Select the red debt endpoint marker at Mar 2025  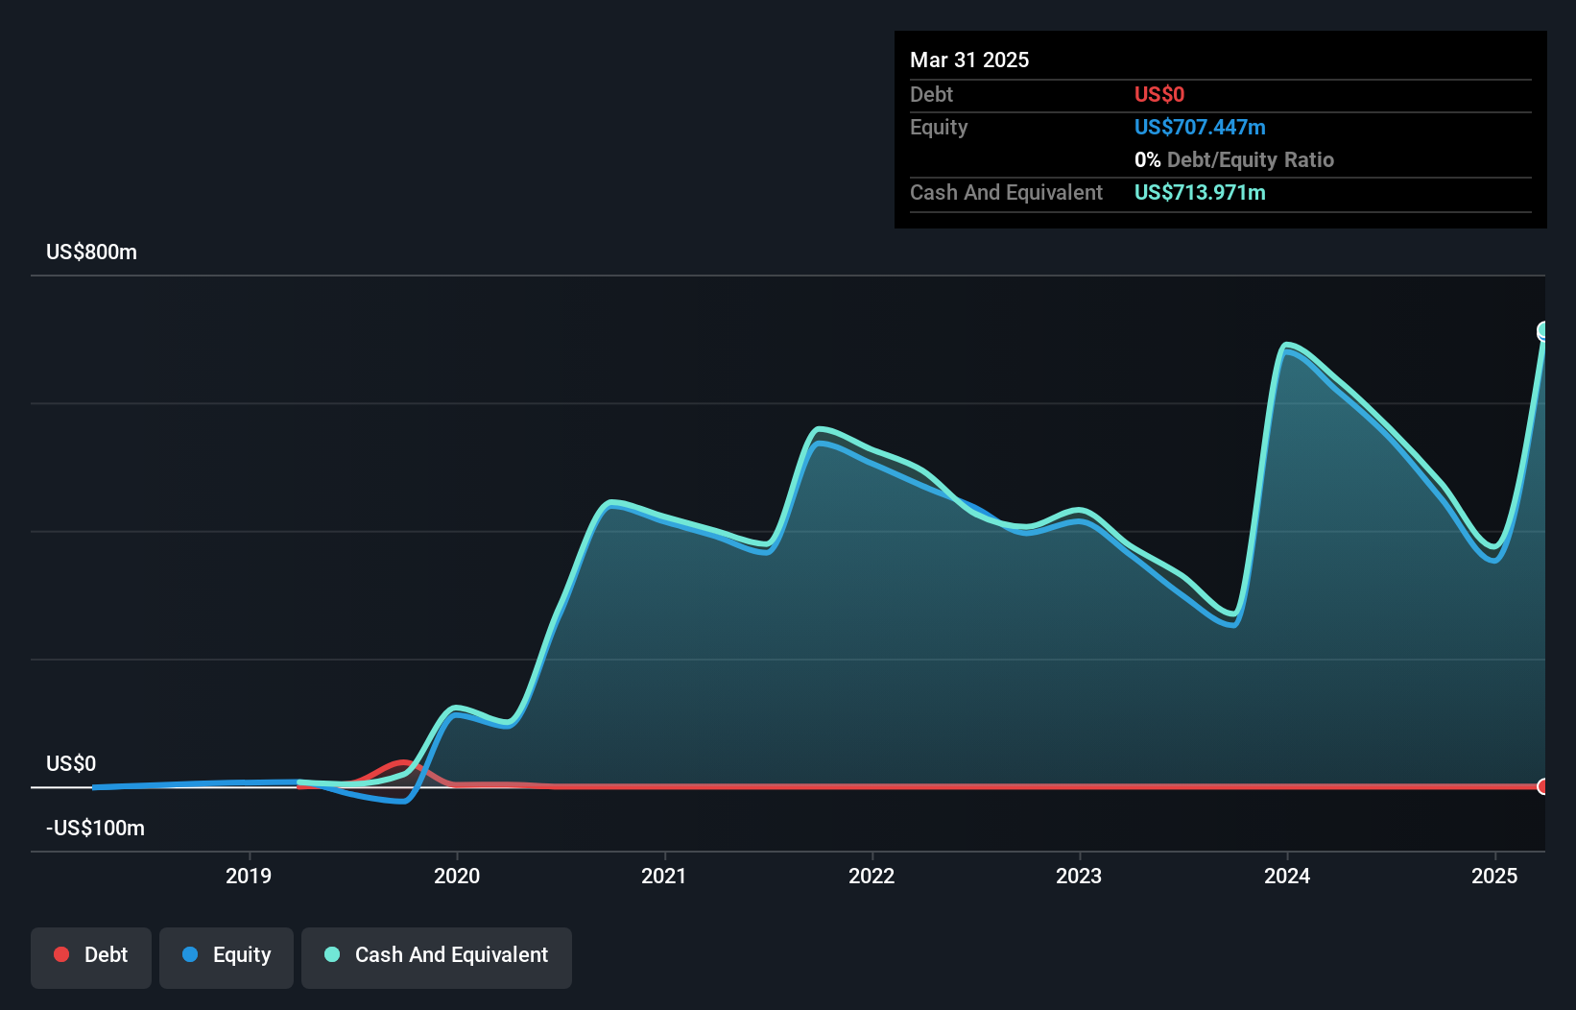click(1543, 786)
